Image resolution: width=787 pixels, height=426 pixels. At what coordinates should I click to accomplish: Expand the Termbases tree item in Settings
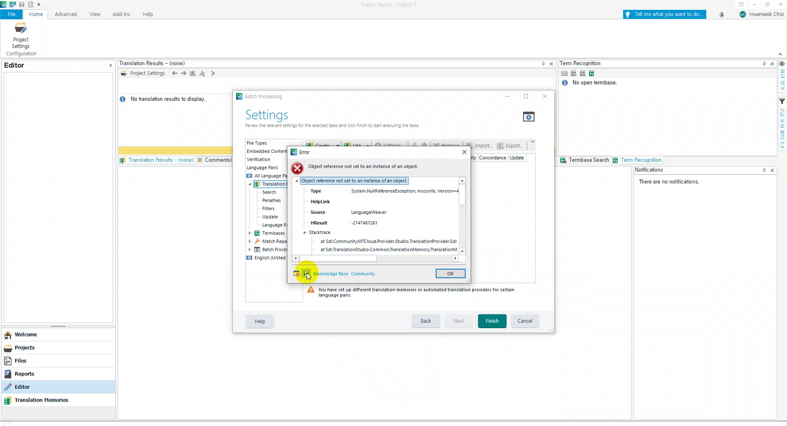pyautogui.click(x=250, y=233)
